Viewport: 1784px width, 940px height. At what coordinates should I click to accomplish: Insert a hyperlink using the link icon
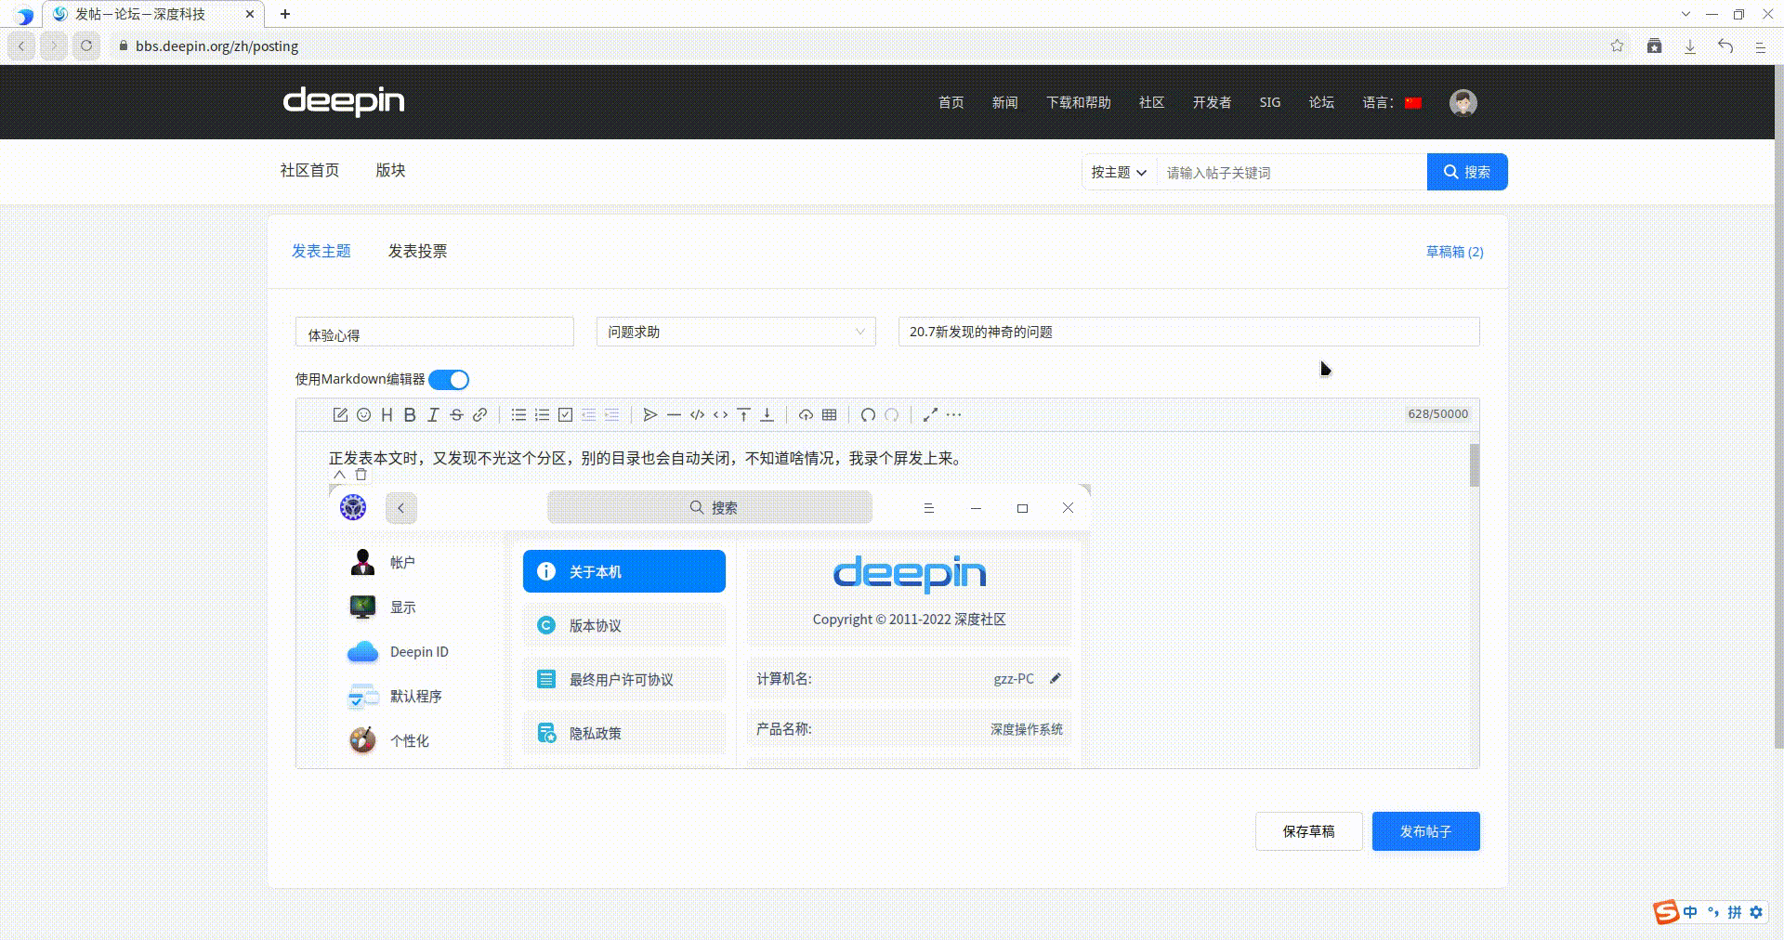click(x=480, y=415)
